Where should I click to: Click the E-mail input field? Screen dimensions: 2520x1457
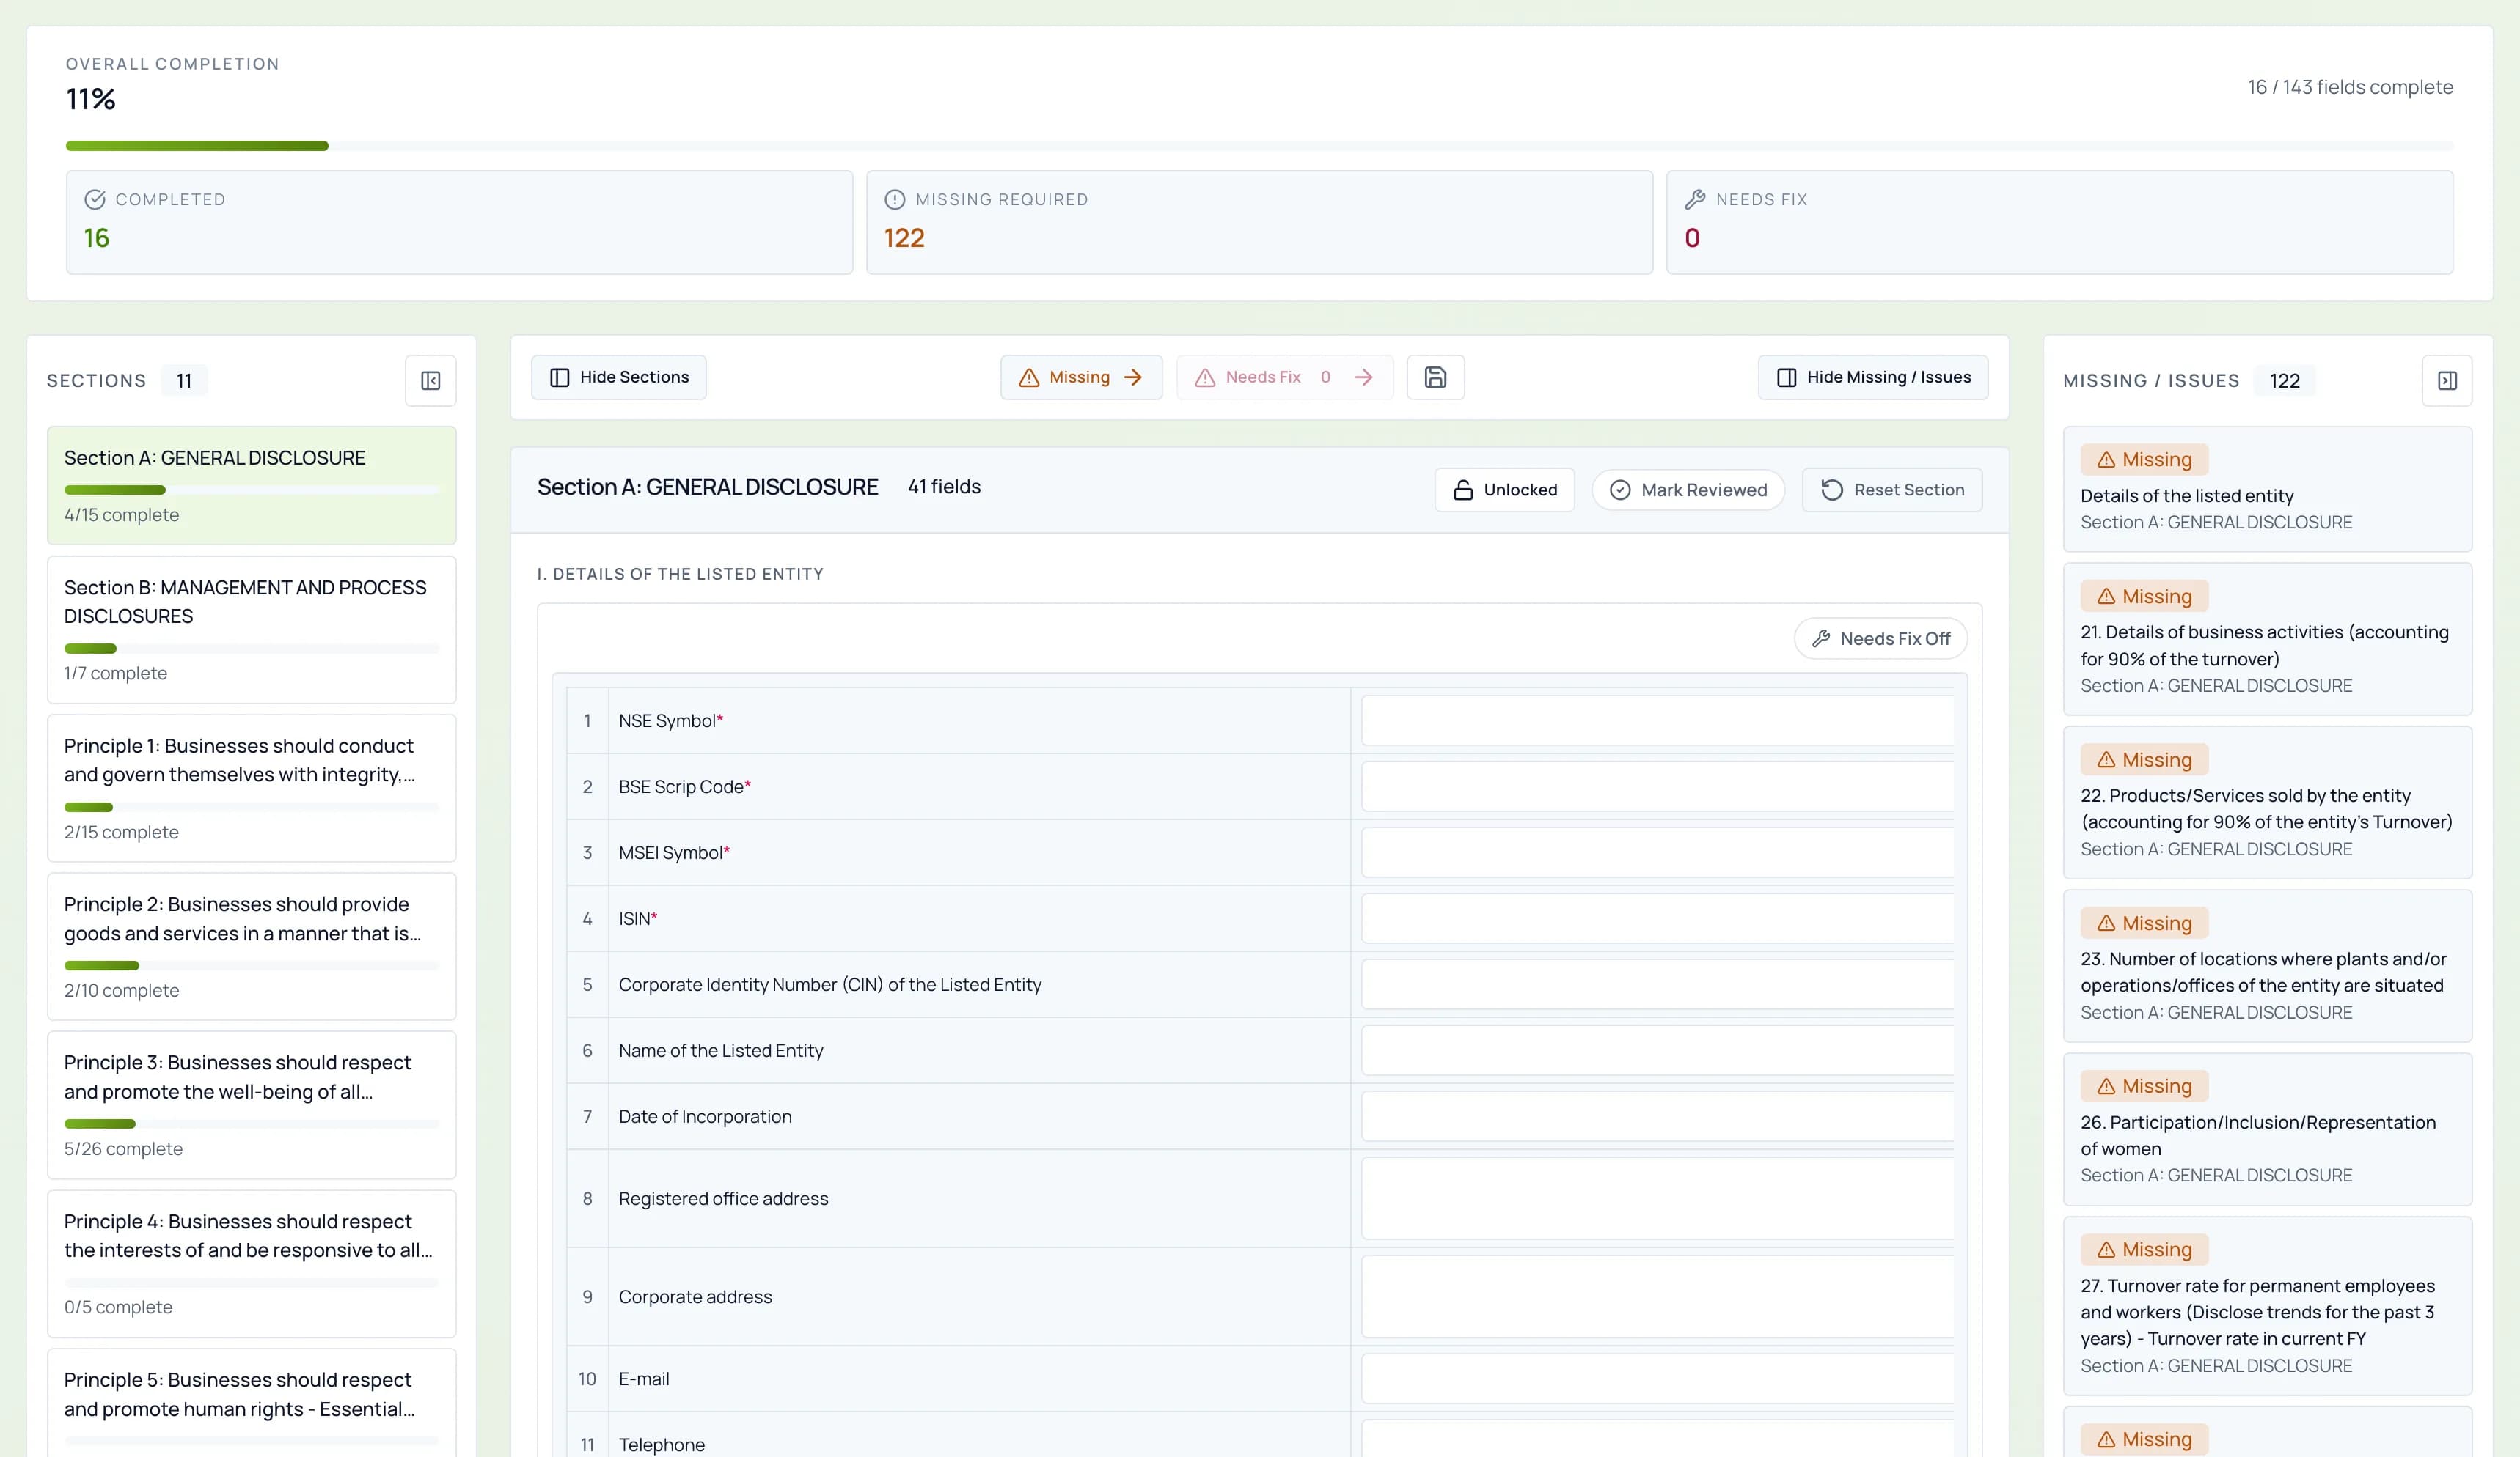click(1657, 1378)
